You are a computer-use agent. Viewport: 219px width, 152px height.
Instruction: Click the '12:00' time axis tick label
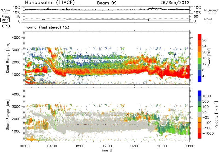click(x=107, y=146)
